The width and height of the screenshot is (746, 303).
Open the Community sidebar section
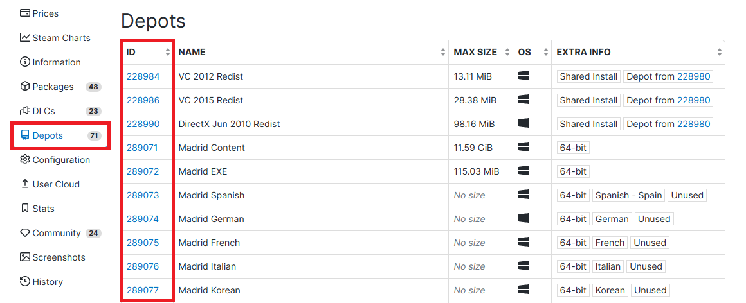pyautogui.click(x=57, y=233)
